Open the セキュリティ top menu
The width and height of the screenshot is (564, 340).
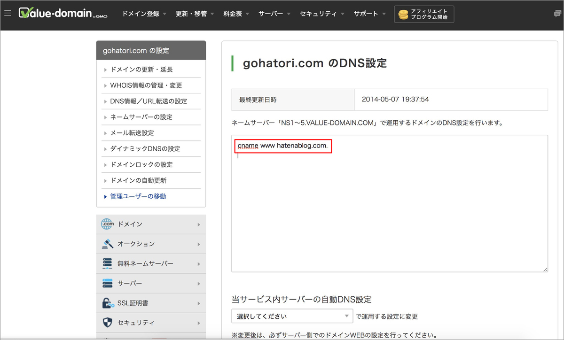point(322,14)
